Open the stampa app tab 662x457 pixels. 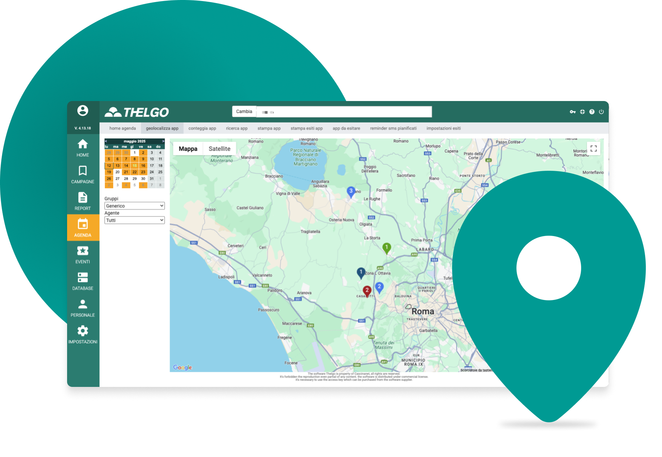(x=269, y=128)
